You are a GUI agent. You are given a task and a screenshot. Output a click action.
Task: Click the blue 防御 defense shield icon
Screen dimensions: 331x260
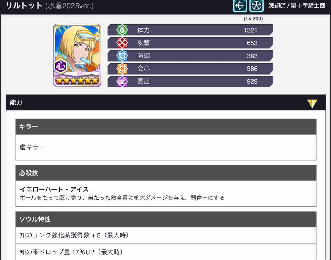(x=122, y=56)
